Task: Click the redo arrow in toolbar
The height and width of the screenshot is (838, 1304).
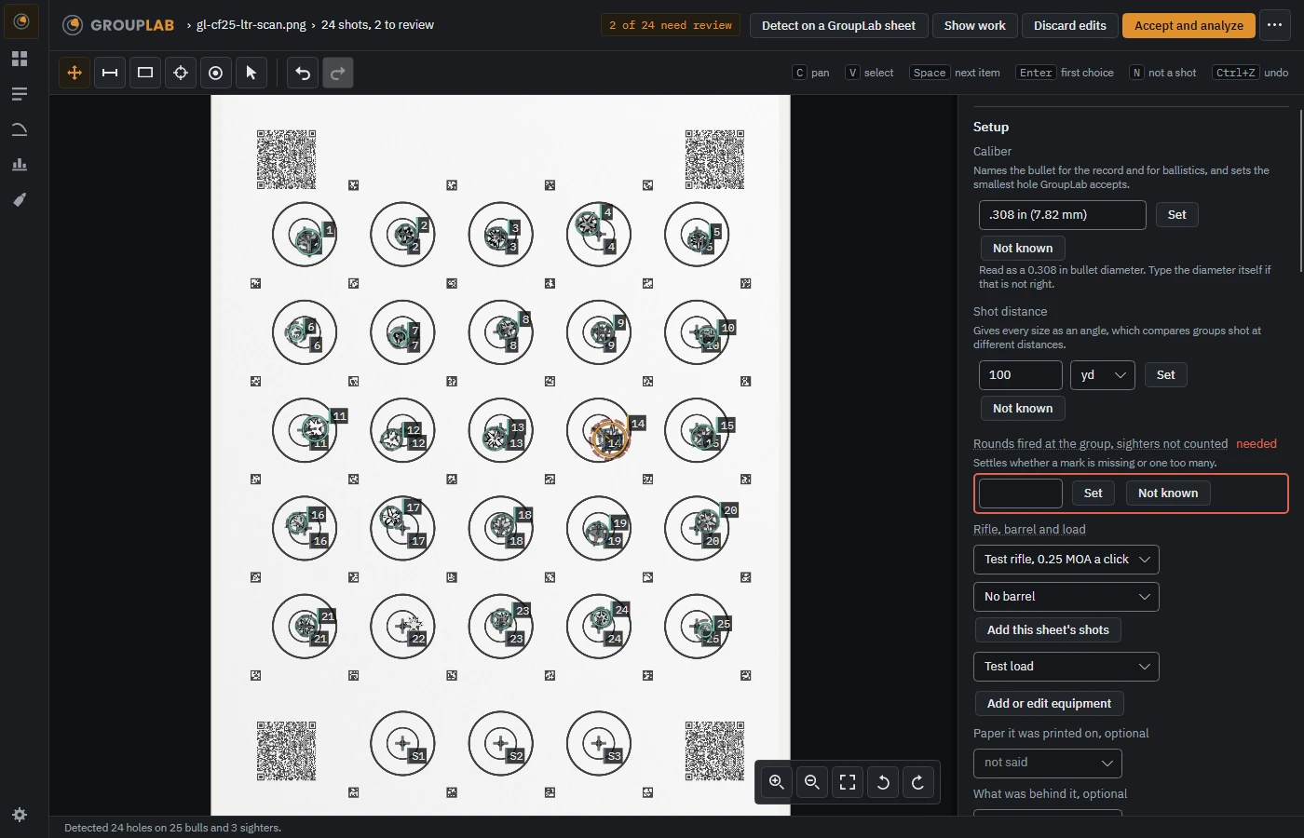Action: (x=338, y=73)
